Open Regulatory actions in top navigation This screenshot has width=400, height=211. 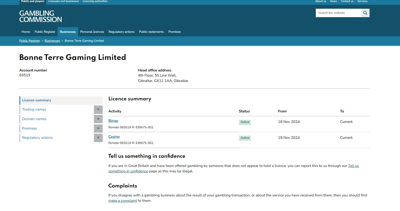[122, 32]
